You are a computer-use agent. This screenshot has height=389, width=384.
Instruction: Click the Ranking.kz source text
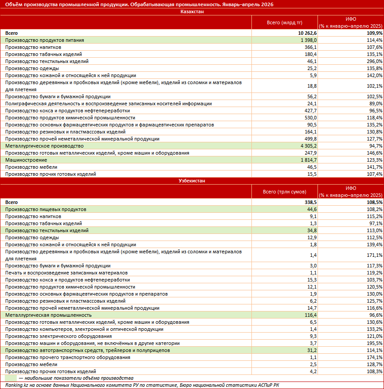(142, 385)
